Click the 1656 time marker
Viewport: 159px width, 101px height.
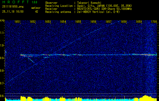[93, 21]
